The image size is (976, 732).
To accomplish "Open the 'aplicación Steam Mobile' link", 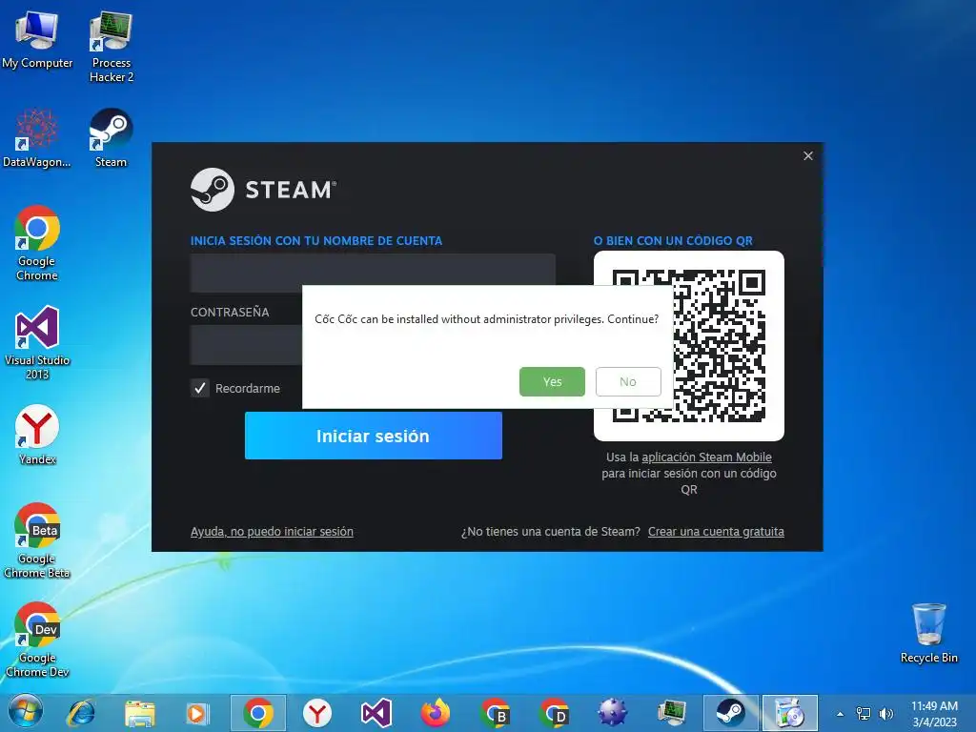I will 706,457.
